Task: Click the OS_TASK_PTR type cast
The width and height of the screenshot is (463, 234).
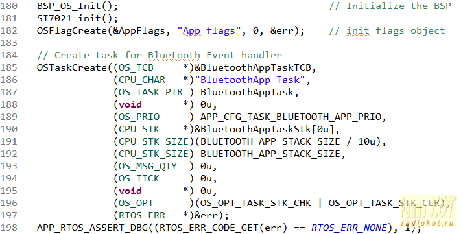Action: tap(150, 92)
